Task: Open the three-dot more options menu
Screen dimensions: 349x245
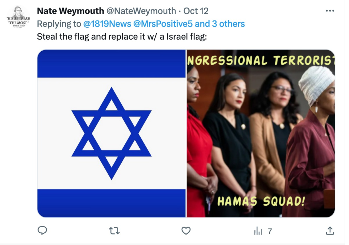Action: coord(330,11)
